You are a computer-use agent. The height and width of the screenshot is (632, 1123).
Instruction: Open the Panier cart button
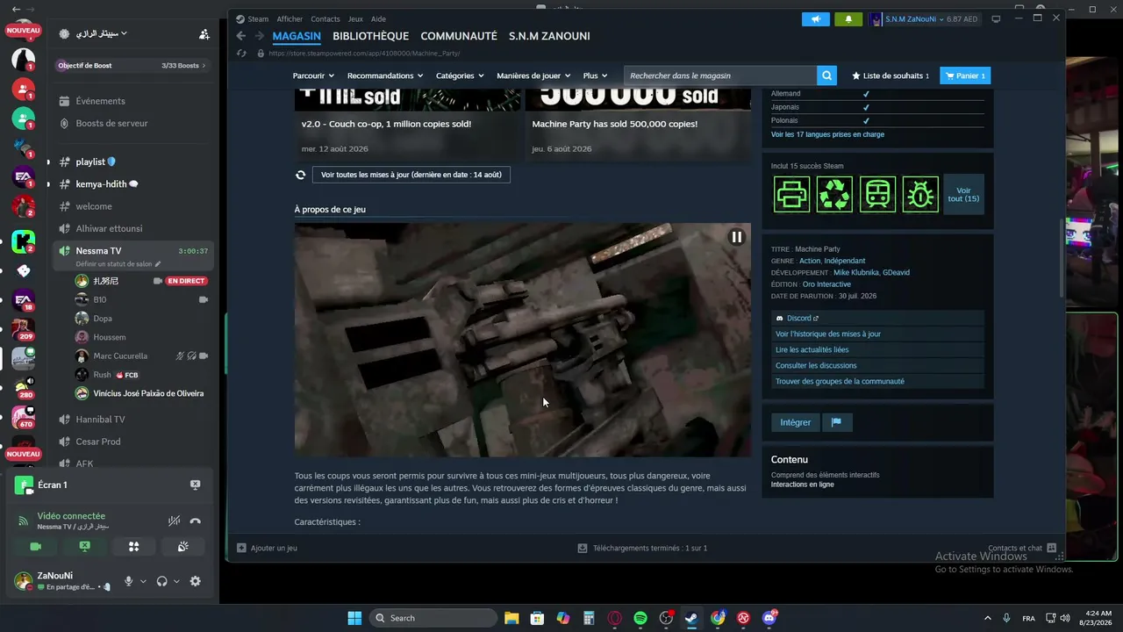click(965, 75)
